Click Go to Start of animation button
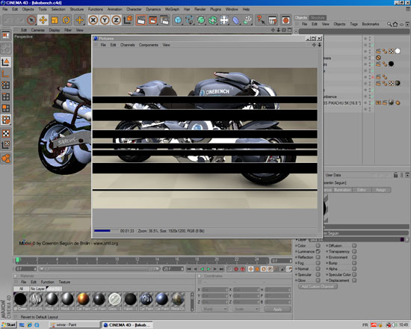The height and width of the screenshot is (329, 411). click(189, 269)
